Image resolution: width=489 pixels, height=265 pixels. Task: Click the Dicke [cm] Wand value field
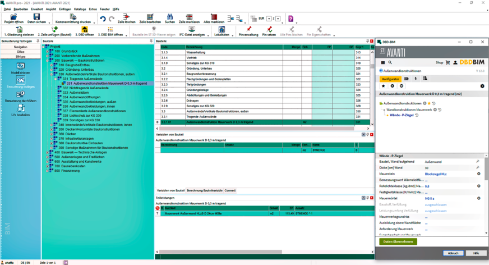pos(449,167)
